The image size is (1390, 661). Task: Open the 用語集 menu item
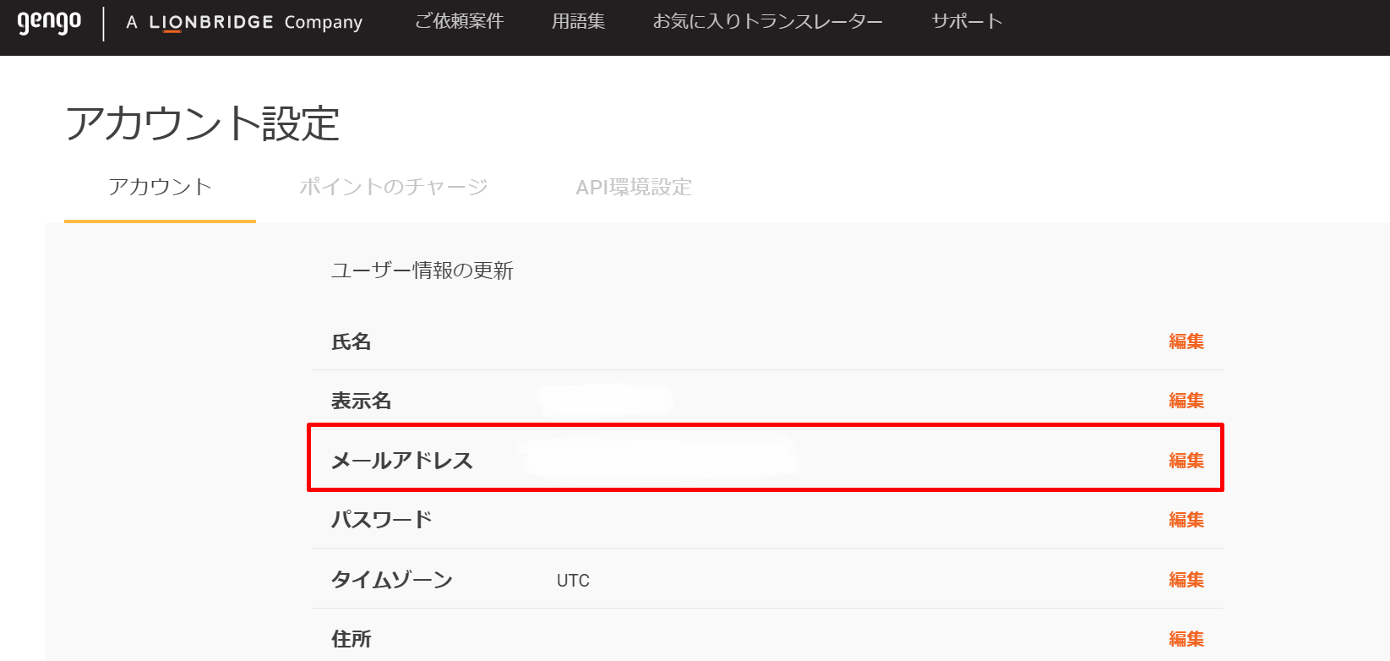pyautogui.click(x=578, y=21)
